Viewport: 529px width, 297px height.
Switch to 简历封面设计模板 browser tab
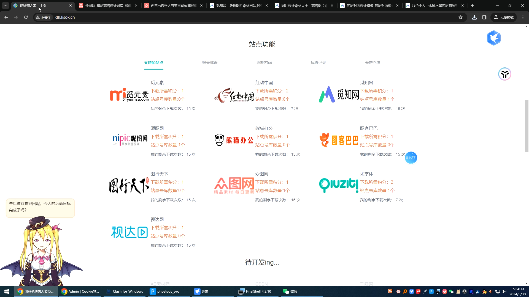pyautogui.click(x=369, y=5)
